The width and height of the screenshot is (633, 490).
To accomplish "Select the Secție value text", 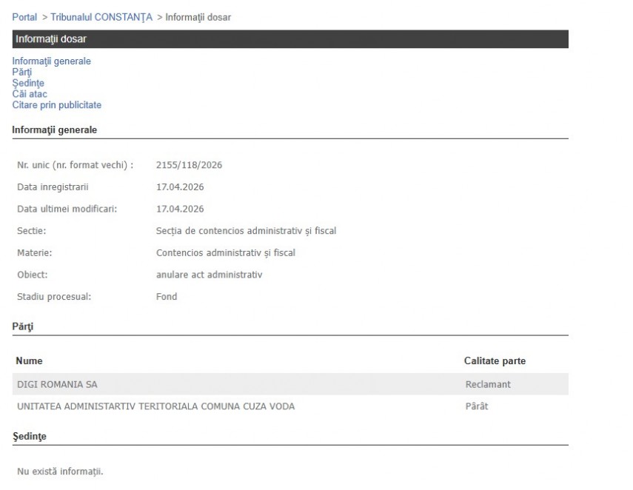I will point(246,231).
